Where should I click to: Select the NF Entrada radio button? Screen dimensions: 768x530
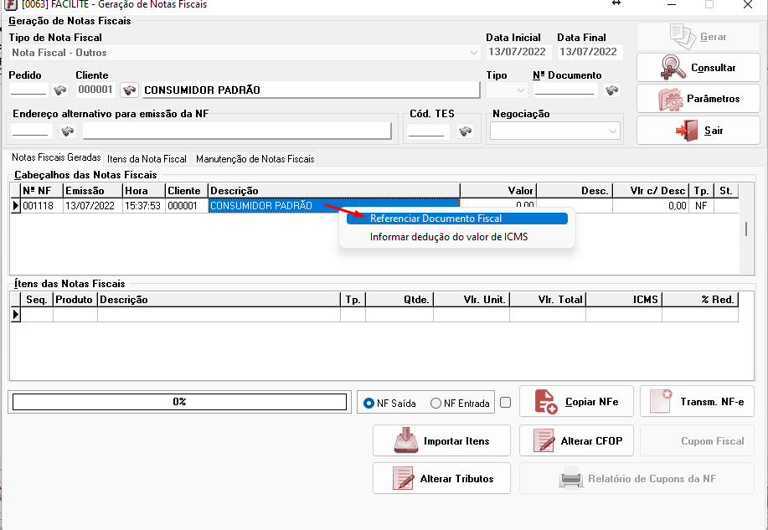pyautogui.click(x=436, y=403)
